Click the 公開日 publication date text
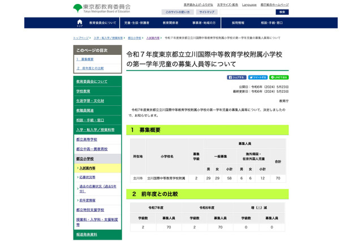Image resolution: width=362 pixels, height=241 pixels. (264, 87)
